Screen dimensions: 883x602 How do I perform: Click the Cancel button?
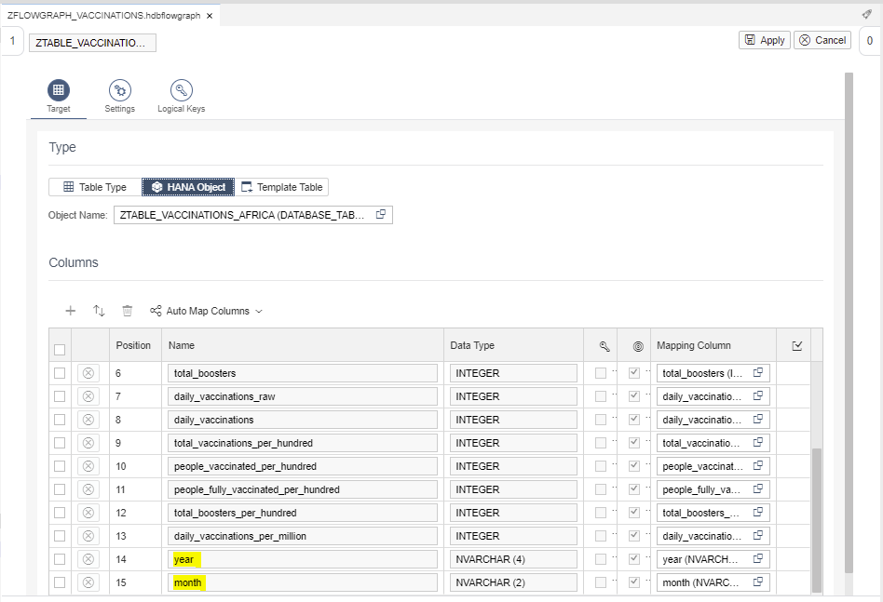point(822,40)
